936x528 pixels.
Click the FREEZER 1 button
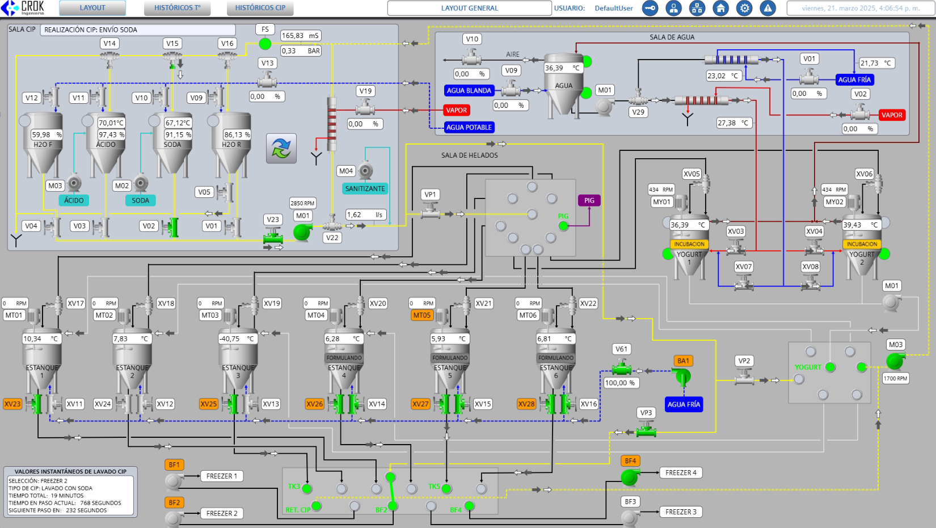[x=221, y=476]
